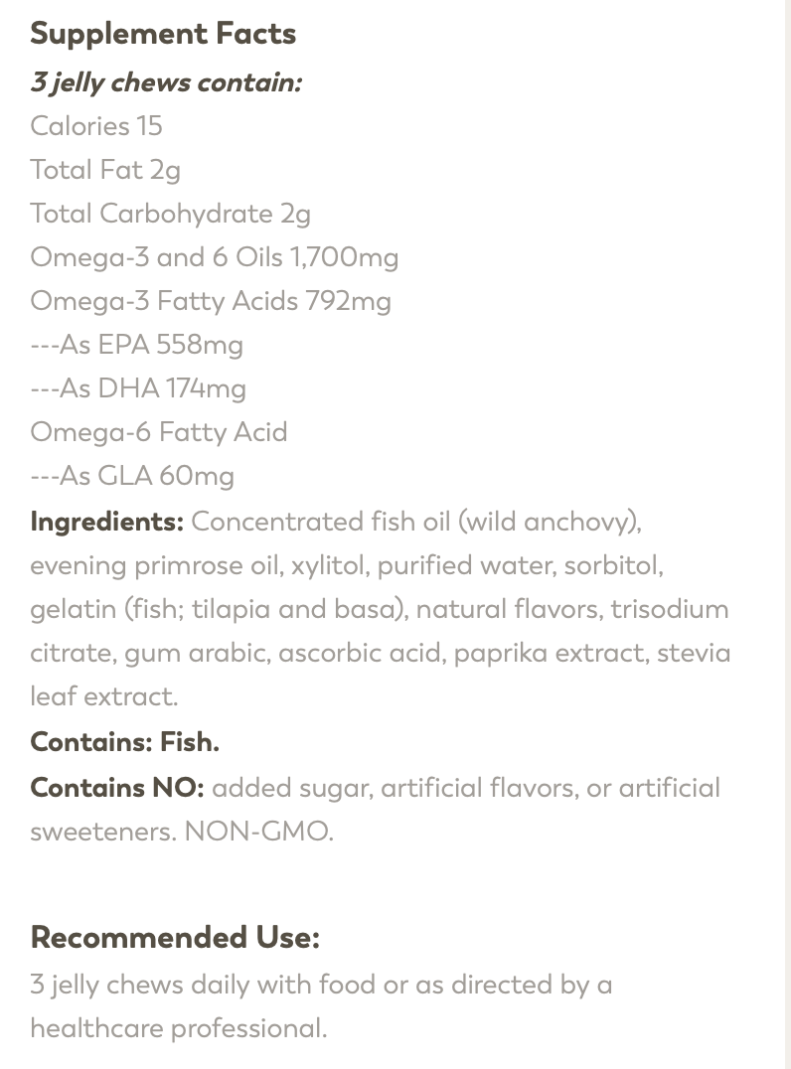Click the bold Contains: Fish. line
The width and height of the screenshot is (791, 1069).
point(125,742)
